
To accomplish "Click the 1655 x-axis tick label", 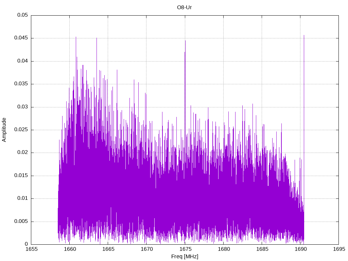I will click(32, 249).
